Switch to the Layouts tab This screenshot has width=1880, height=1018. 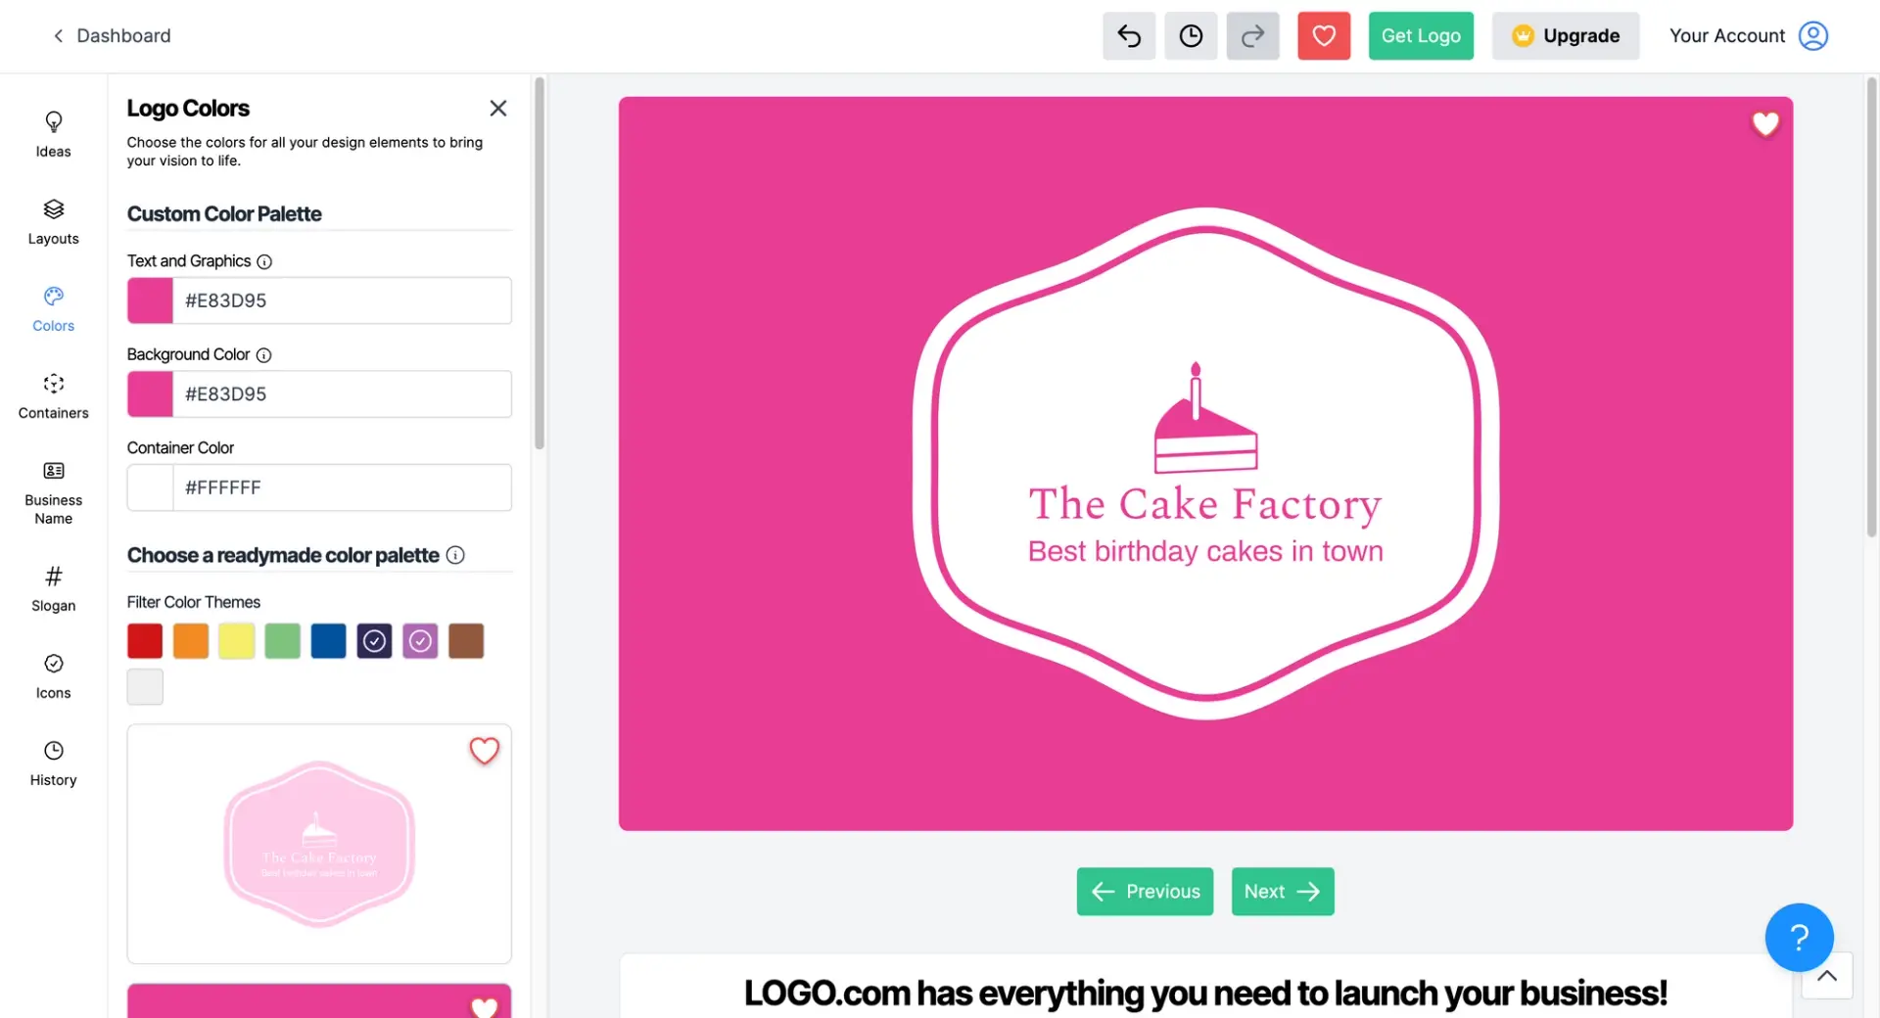[x=53, y=221]
